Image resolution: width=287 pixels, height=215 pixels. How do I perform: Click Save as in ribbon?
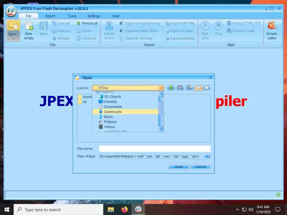coord(62,31)
